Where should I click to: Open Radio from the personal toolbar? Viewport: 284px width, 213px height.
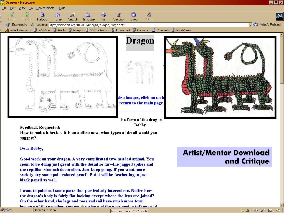60,30
